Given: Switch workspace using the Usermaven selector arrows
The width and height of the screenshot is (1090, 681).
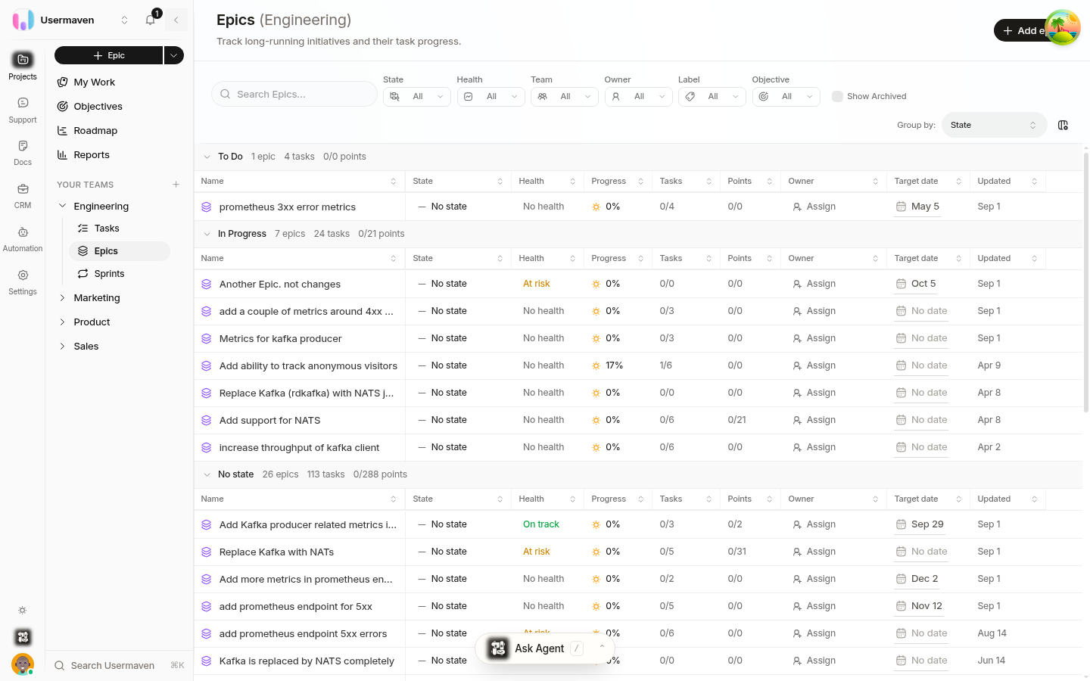Looking at the screenshot, I should (x=125, y=20).
